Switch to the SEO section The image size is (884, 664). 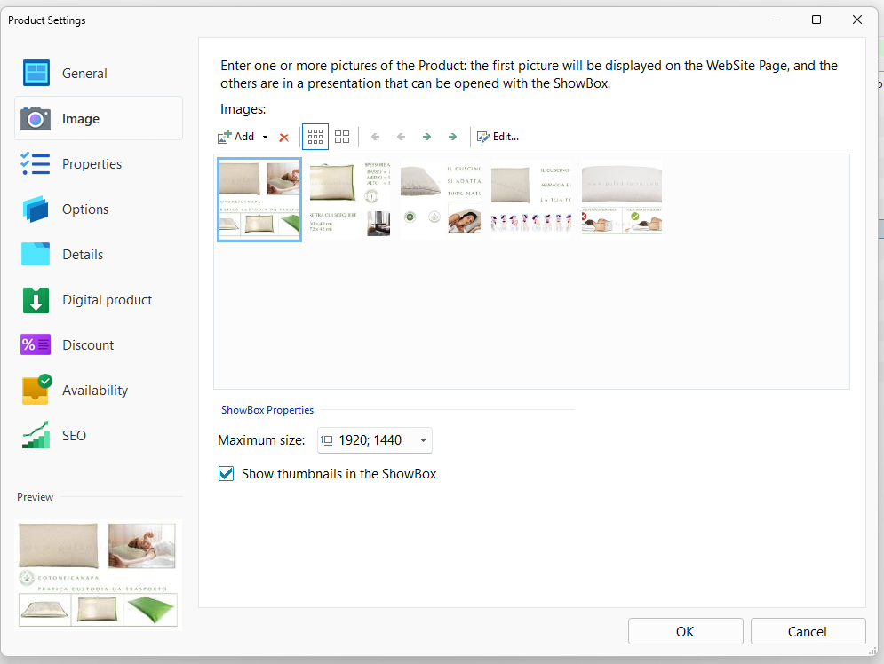click(74, 436)
